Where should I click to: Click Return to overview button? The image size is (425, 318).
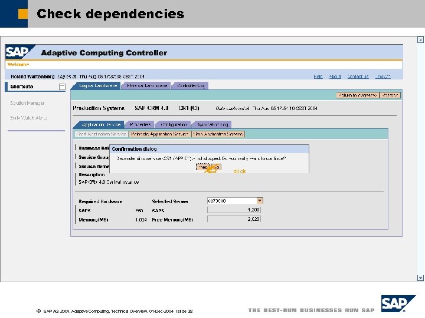(x=358, y=95)
